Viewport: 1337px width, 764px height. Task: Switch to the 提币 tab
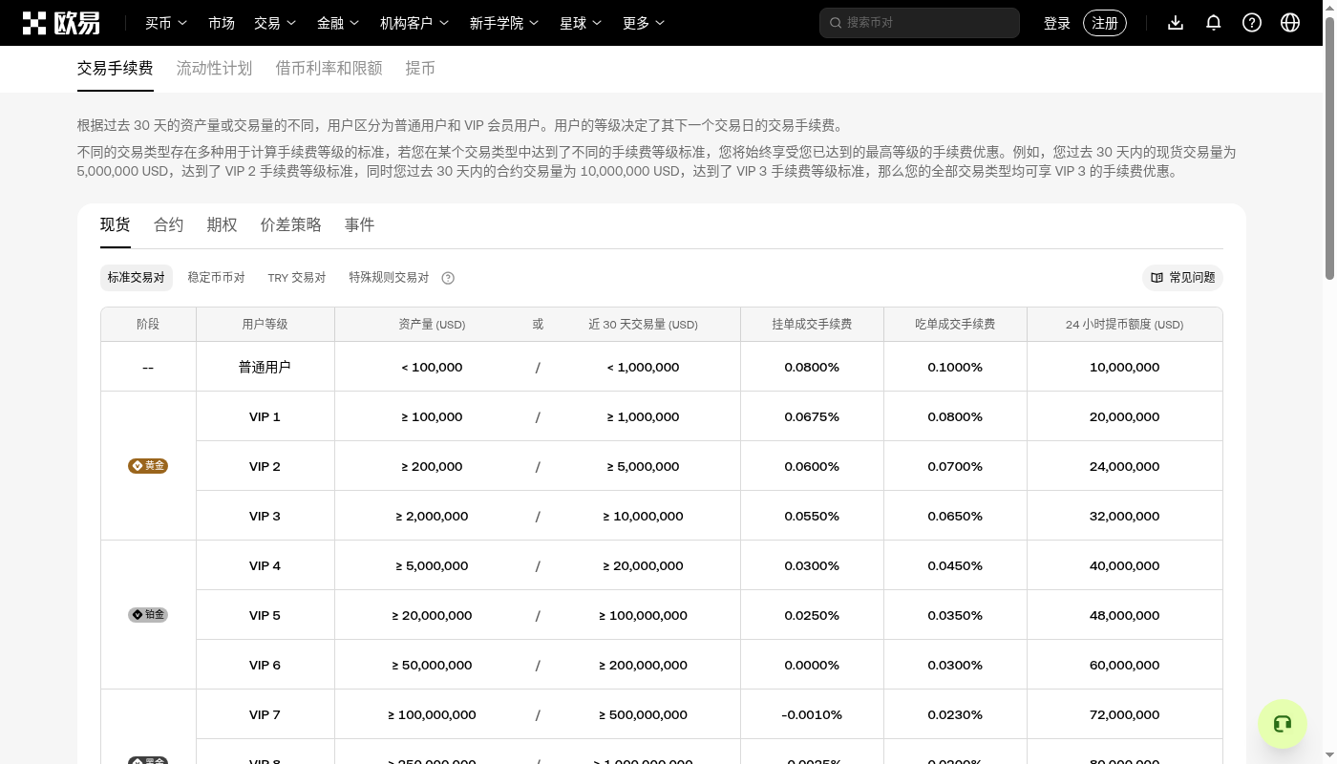pyautogui.click(x=421, y=69)
